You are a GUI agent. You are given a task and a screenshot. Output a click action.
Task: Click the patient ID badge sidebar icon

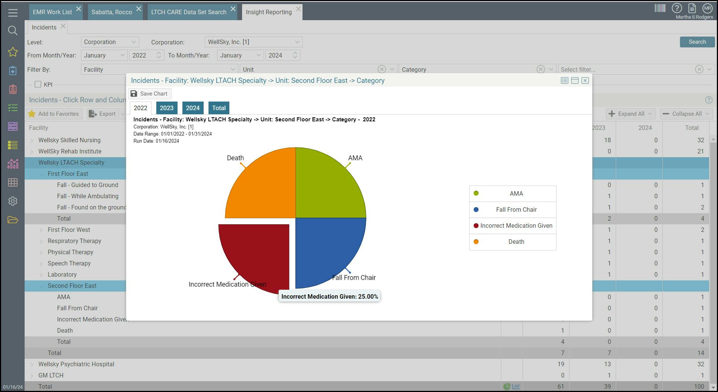click(x=13, y=89)
